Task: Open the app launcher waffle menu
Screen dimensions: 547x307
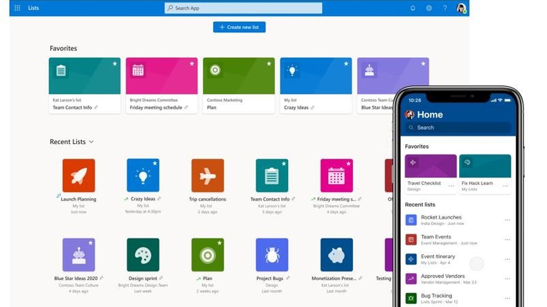Action: click(18, 8)
